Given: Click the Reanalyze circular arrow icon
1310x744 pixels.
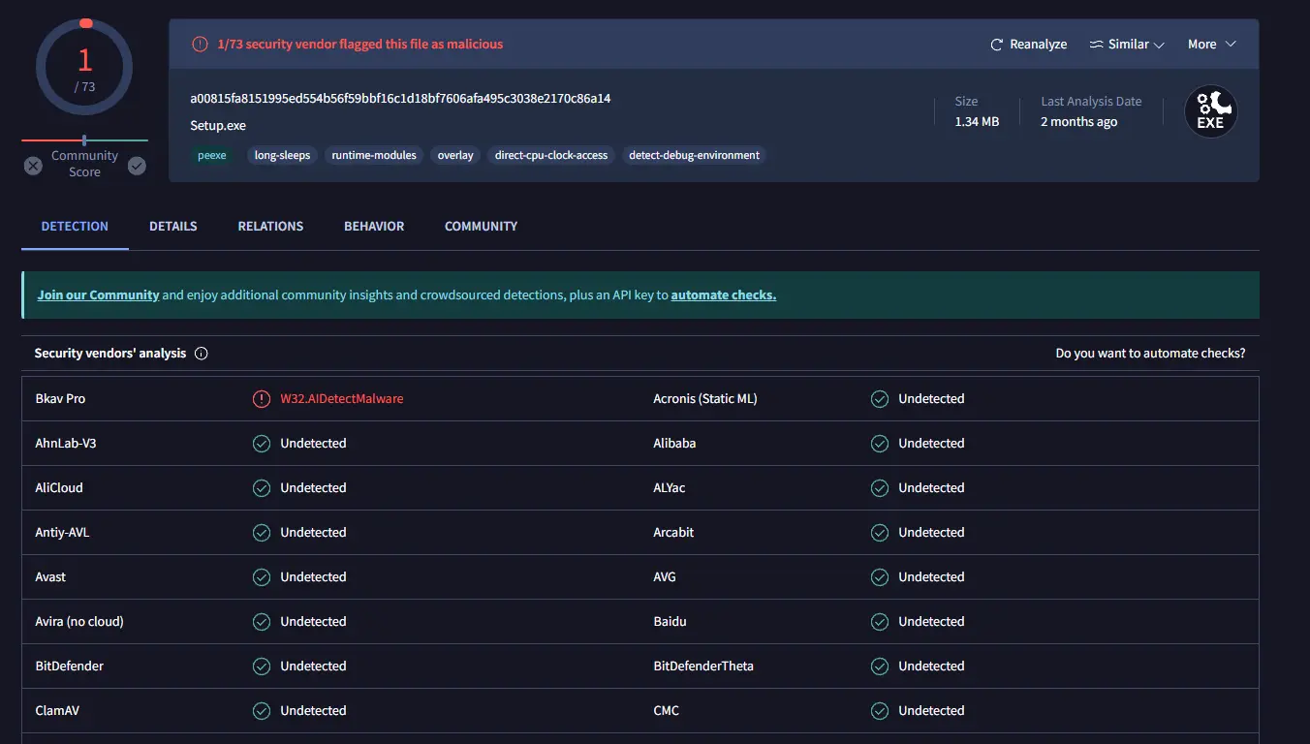Looking at the screenshot, I should (996, 45).
